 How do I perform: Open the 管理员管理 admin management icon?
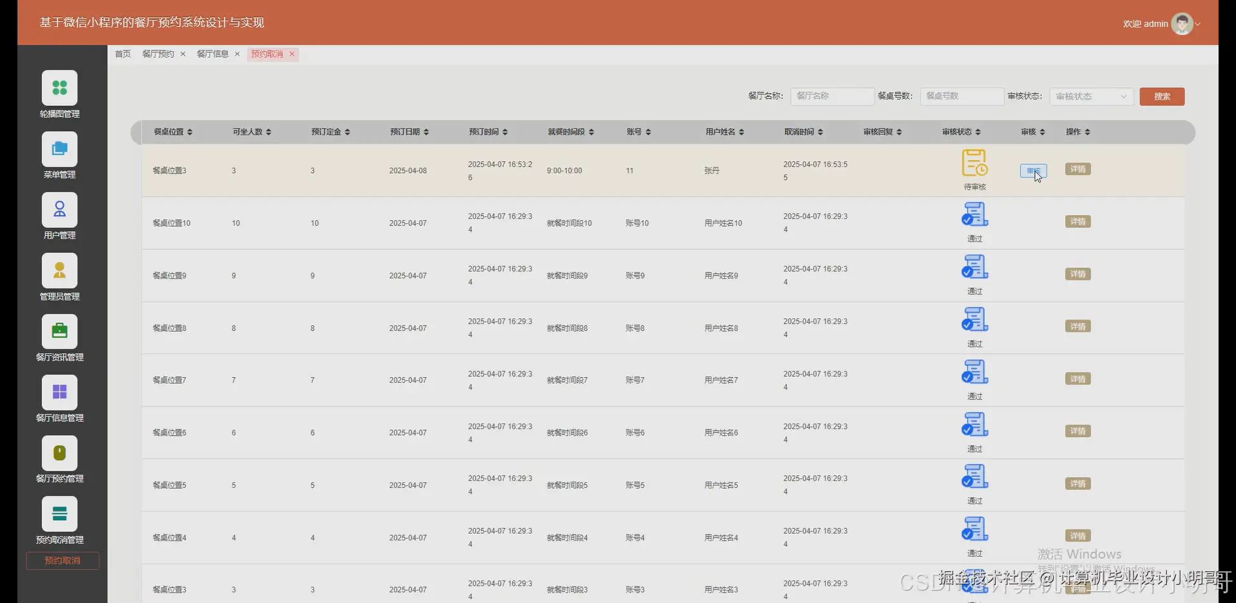[x=59, y=271]
